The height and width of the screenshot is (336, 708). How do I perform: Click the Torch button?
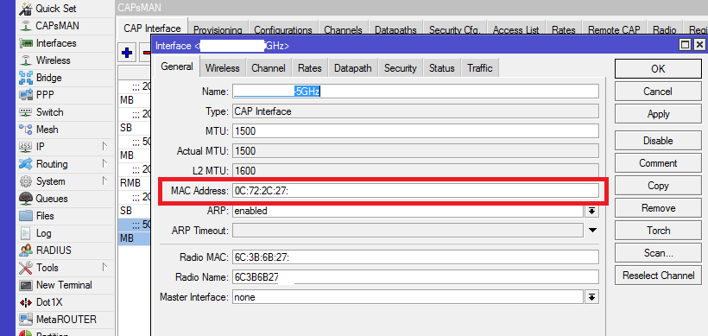(658, 231)
